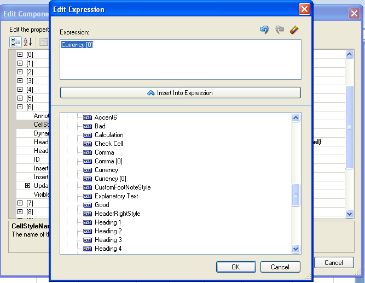365x283 pixels.
Task: Click inside the Expression text box
Action: [x=181, y=60]
